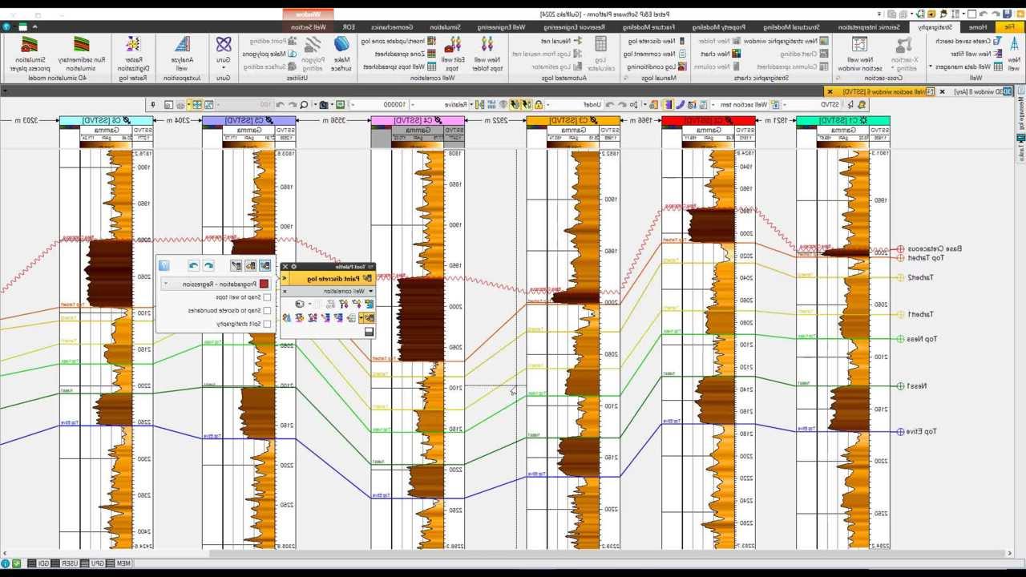Viewport: 1026px width, 577px height.
Task: Toggle the Top Ness well top marker
Action: coord(900,339)
